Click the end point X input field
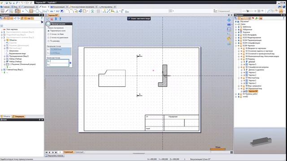This screenshot has width=287, height=161. [x=59, y=61]
